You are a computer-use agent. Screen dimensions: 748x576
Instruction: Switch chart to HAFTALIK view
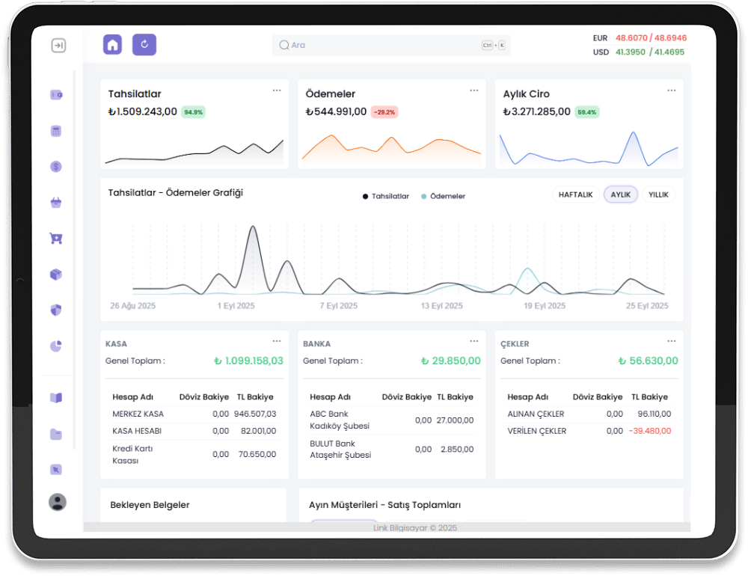point(576,194)
